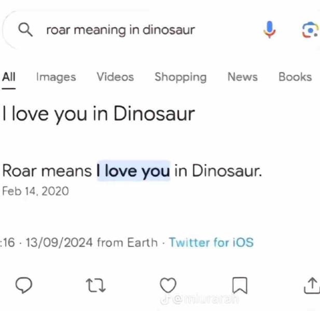The height and width of the screenshot is (311, 320).
Task: Bookmark this tweet
Action: click(239, 285)
